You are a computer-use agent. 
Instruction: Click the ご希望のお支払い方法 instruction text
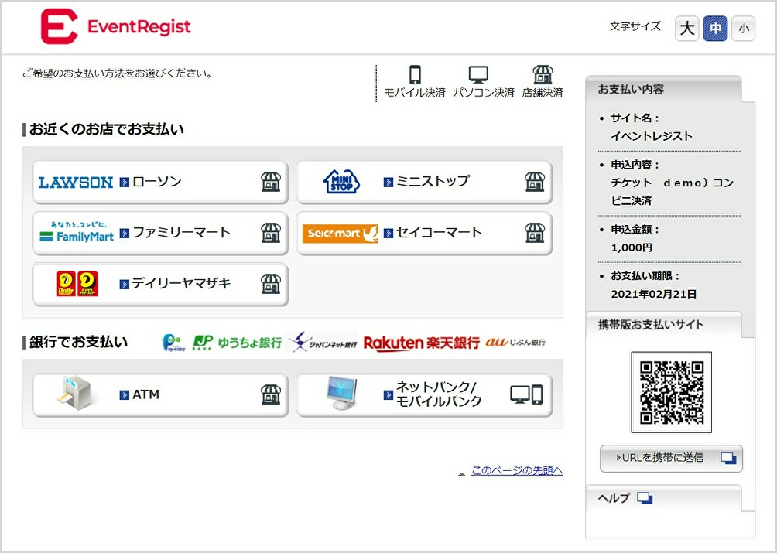pos(118,73)
